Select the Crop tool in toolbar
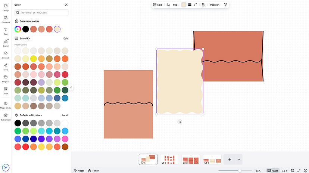The width and height of the screenshot is (309, 173). [168, 5]
